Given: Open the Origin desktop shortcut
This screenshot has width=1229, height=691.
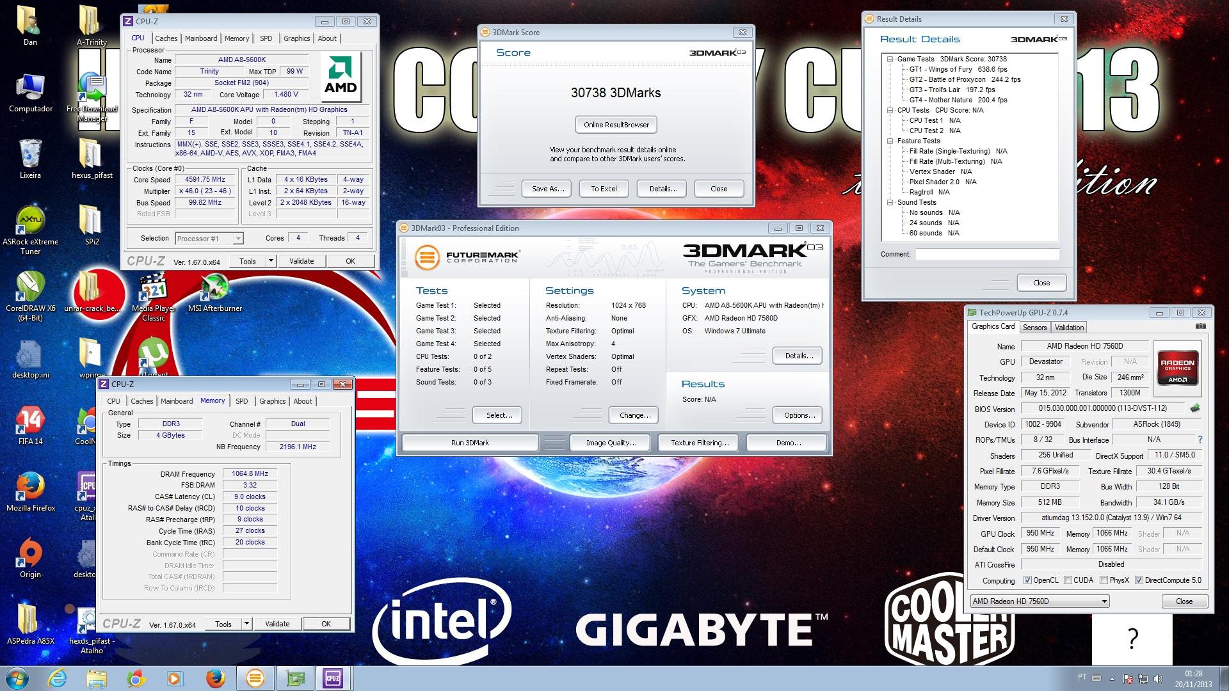Looking at the screenshot, I should point(31,559).
